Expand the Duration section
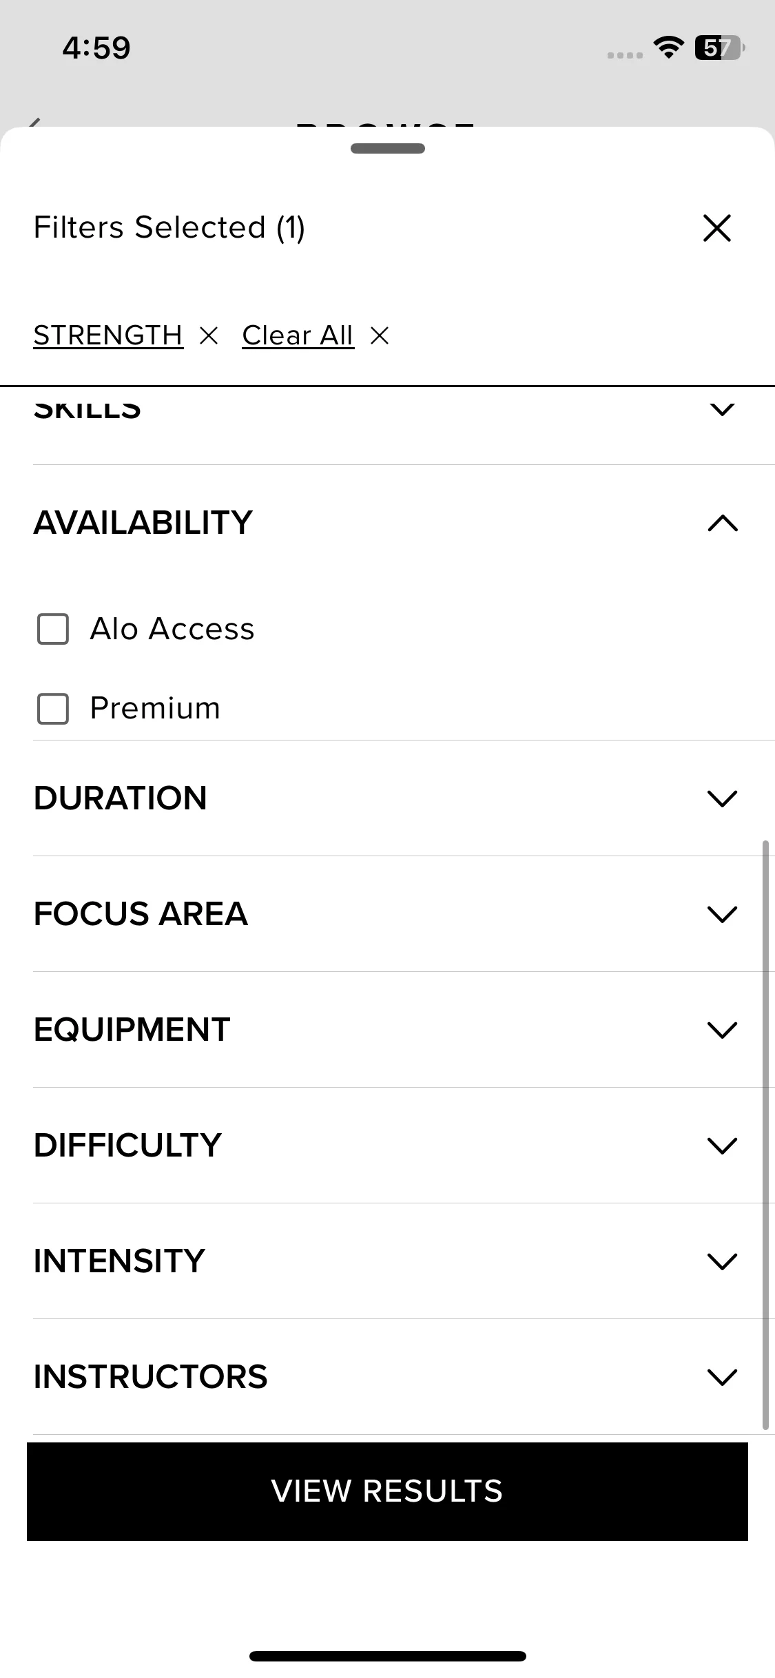The height and width of the screenshot is (1678, 775). click(722, 798)
